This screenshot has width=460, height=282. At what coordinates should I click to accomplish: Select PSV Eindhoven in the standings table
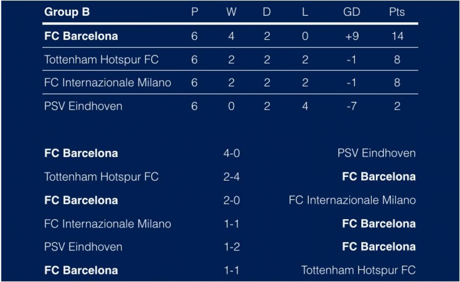pyautogui.click(x=83, y=106)
